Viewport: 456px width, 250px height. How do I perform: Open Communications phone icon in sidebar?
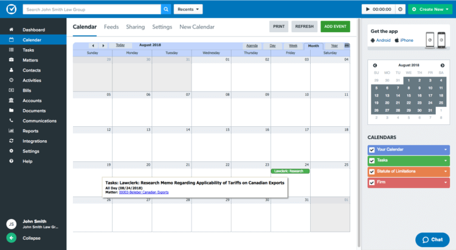(x=12, y=121)
